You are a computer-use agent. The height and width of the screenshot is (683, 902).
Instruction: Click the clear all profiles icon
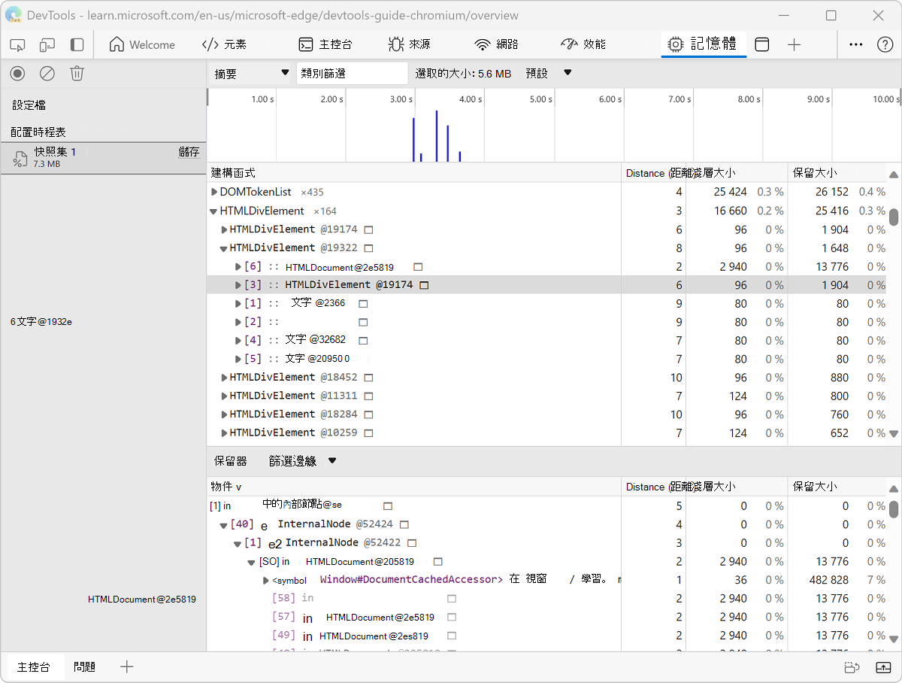(x=47, y=73)
